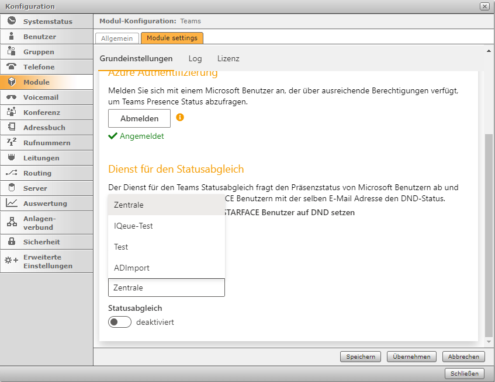Screen dimensions: 495x382
Task: Click the Dienst für den Statusabgleich heading
Action: 176,169
